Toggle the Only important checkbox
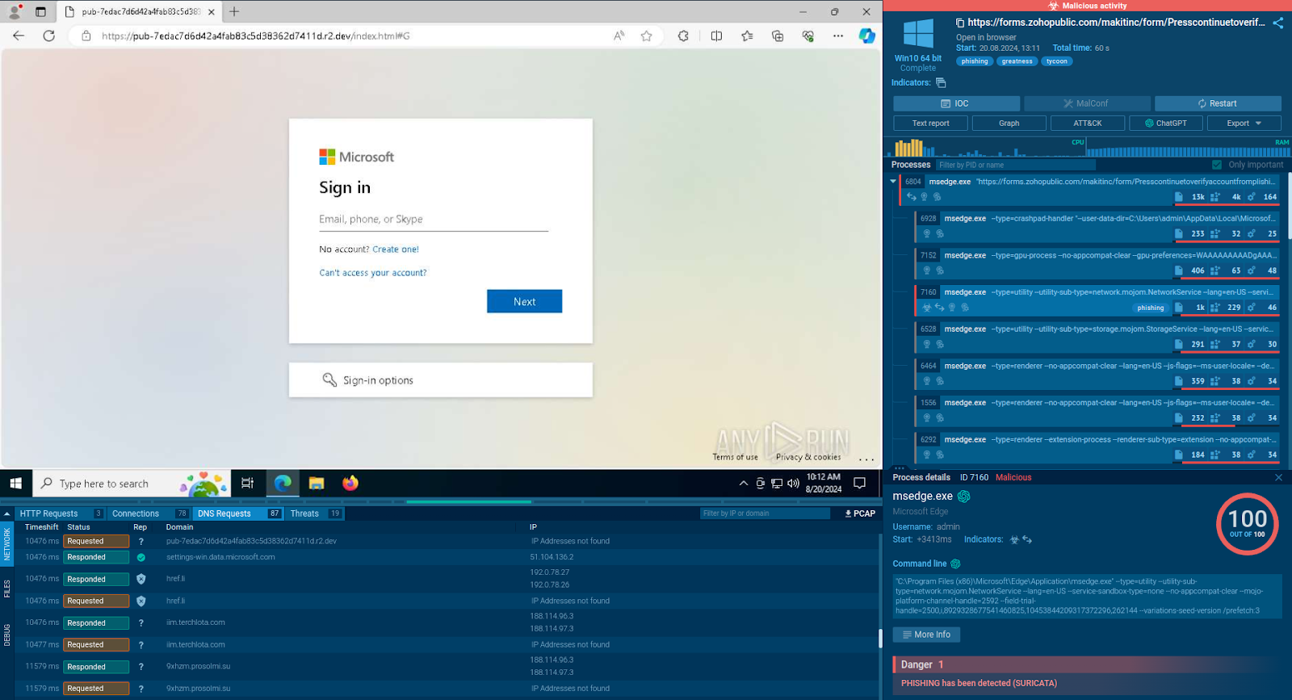The width and height of the screenshot is (1292, 700). click(1217, 165)
